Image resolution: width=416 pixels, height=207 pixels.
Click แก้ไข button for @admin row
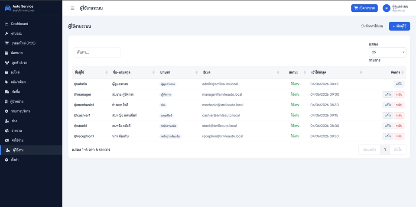[399, 84]
